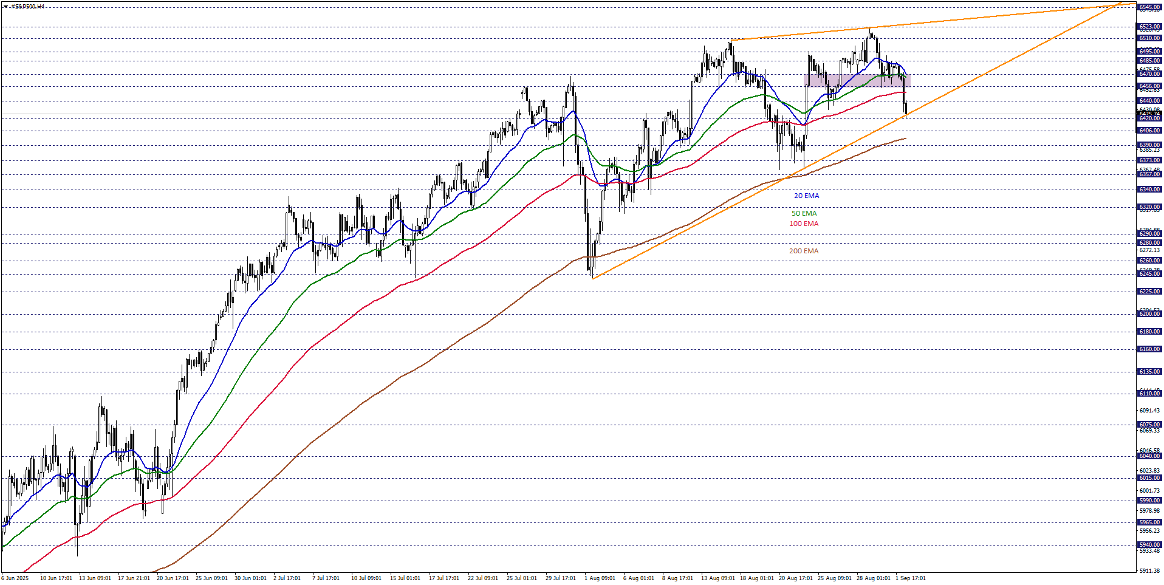Click the 1 Sep 17:01 date label

coord(911,578)
